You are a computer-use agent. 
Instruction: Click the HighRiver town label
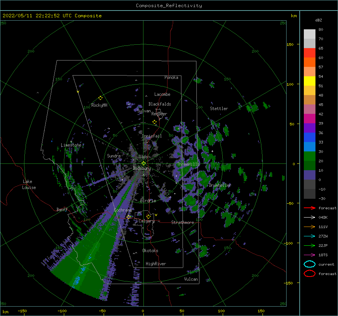(x=155, y=264)
